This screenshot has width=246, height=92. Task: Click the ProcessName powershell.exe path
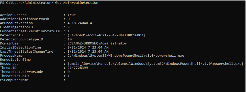(126, 55)
